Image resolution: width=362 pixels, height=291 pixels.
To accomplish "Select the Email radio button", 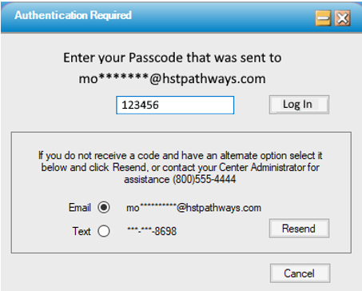I will click(104, 207).
